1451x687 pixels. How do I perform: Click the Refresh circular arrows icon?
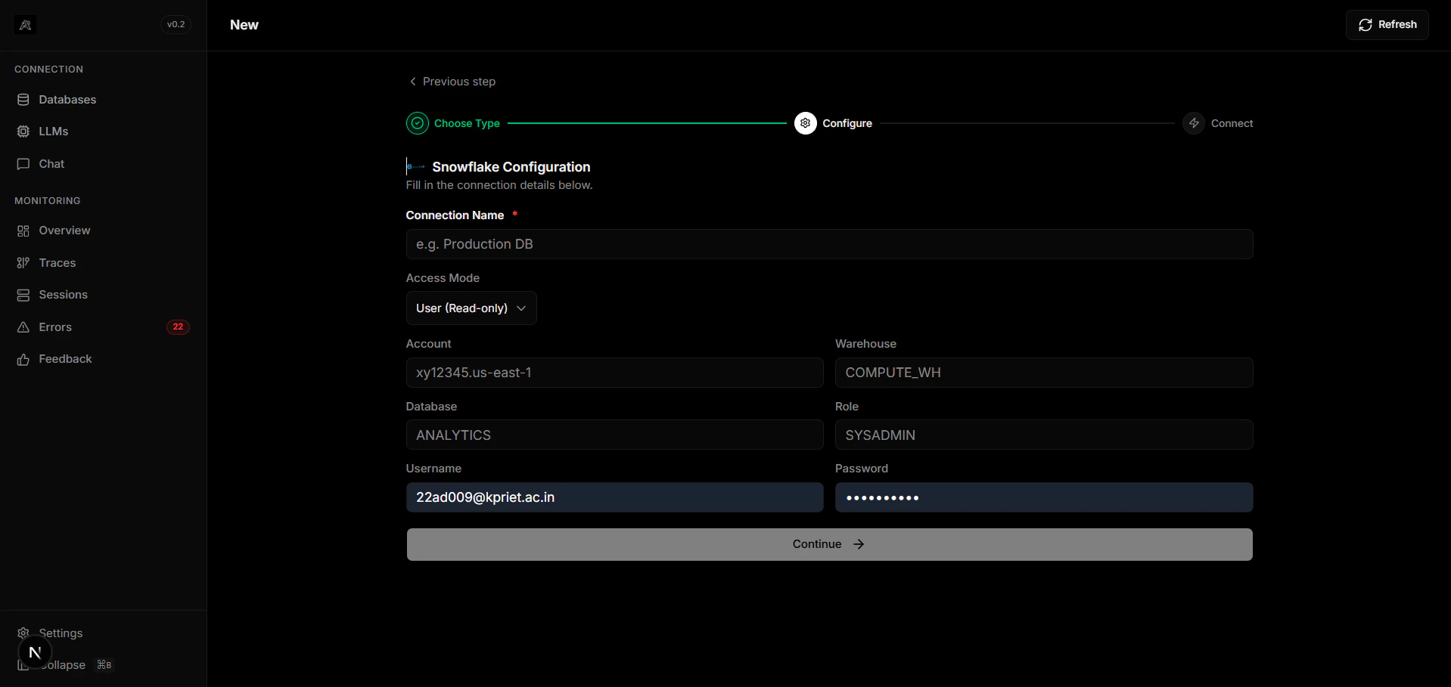[1366, 25]
